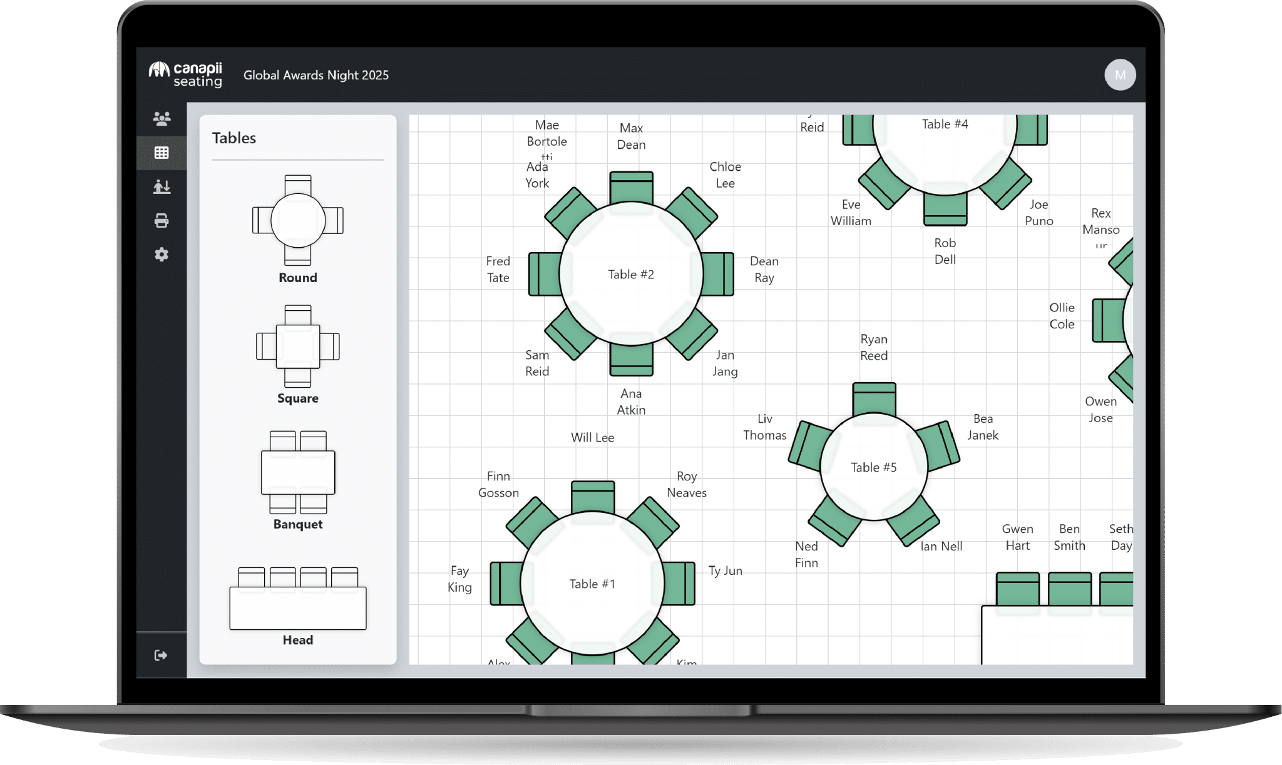The width and height of the screenshot is (1282, 765).
Task: Click Gwen Hart's chair at head table
Action: click(x=1017, y=589)
